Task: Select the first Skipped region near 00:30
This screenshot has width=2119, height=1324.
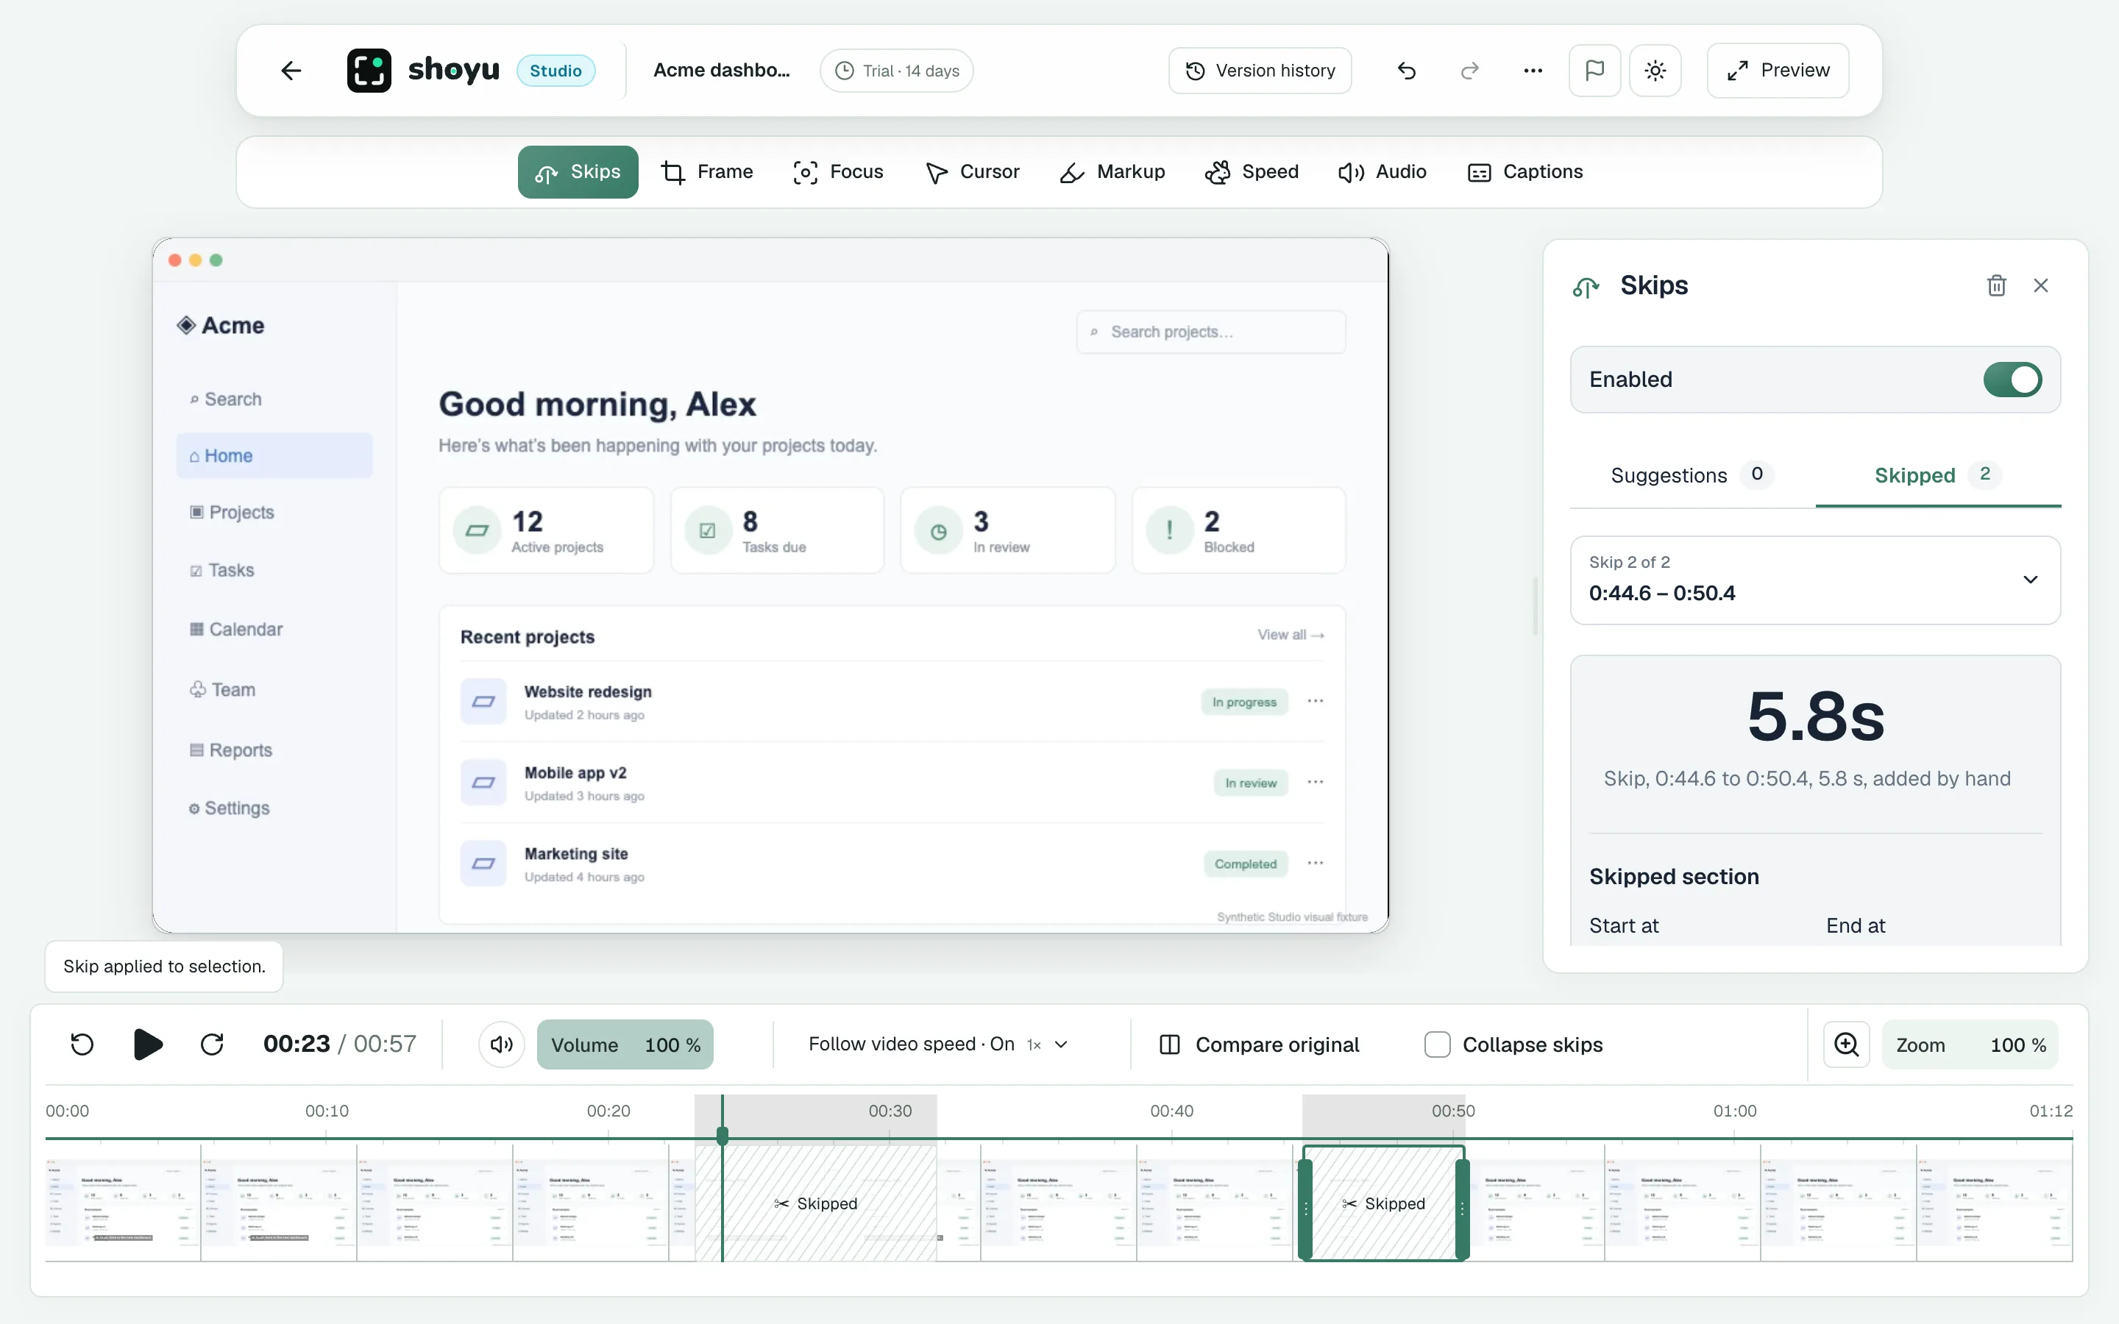Action: pyautogui.click(x=815, y=1203)
